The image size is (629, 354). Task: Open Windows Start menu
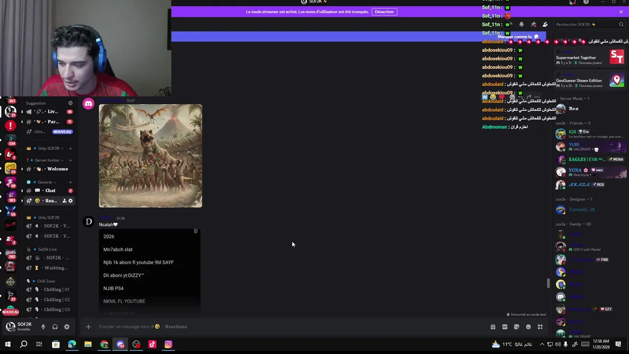(8, 344)
